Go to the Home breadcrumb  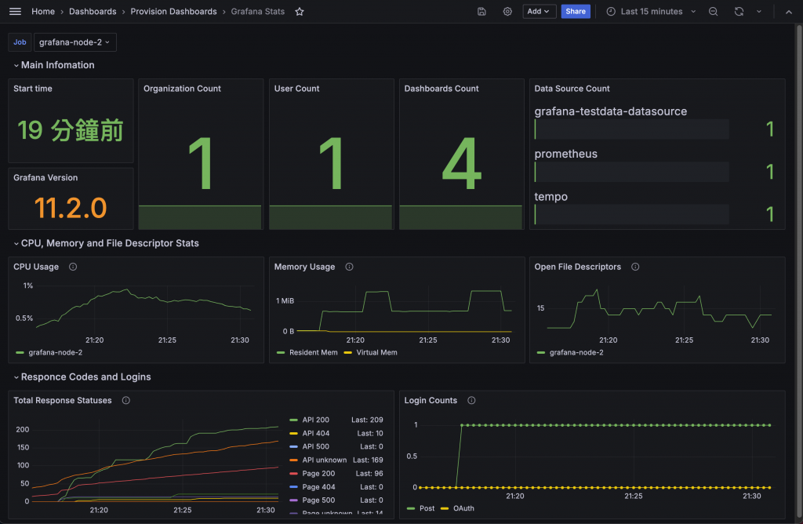tap(43, 11)
